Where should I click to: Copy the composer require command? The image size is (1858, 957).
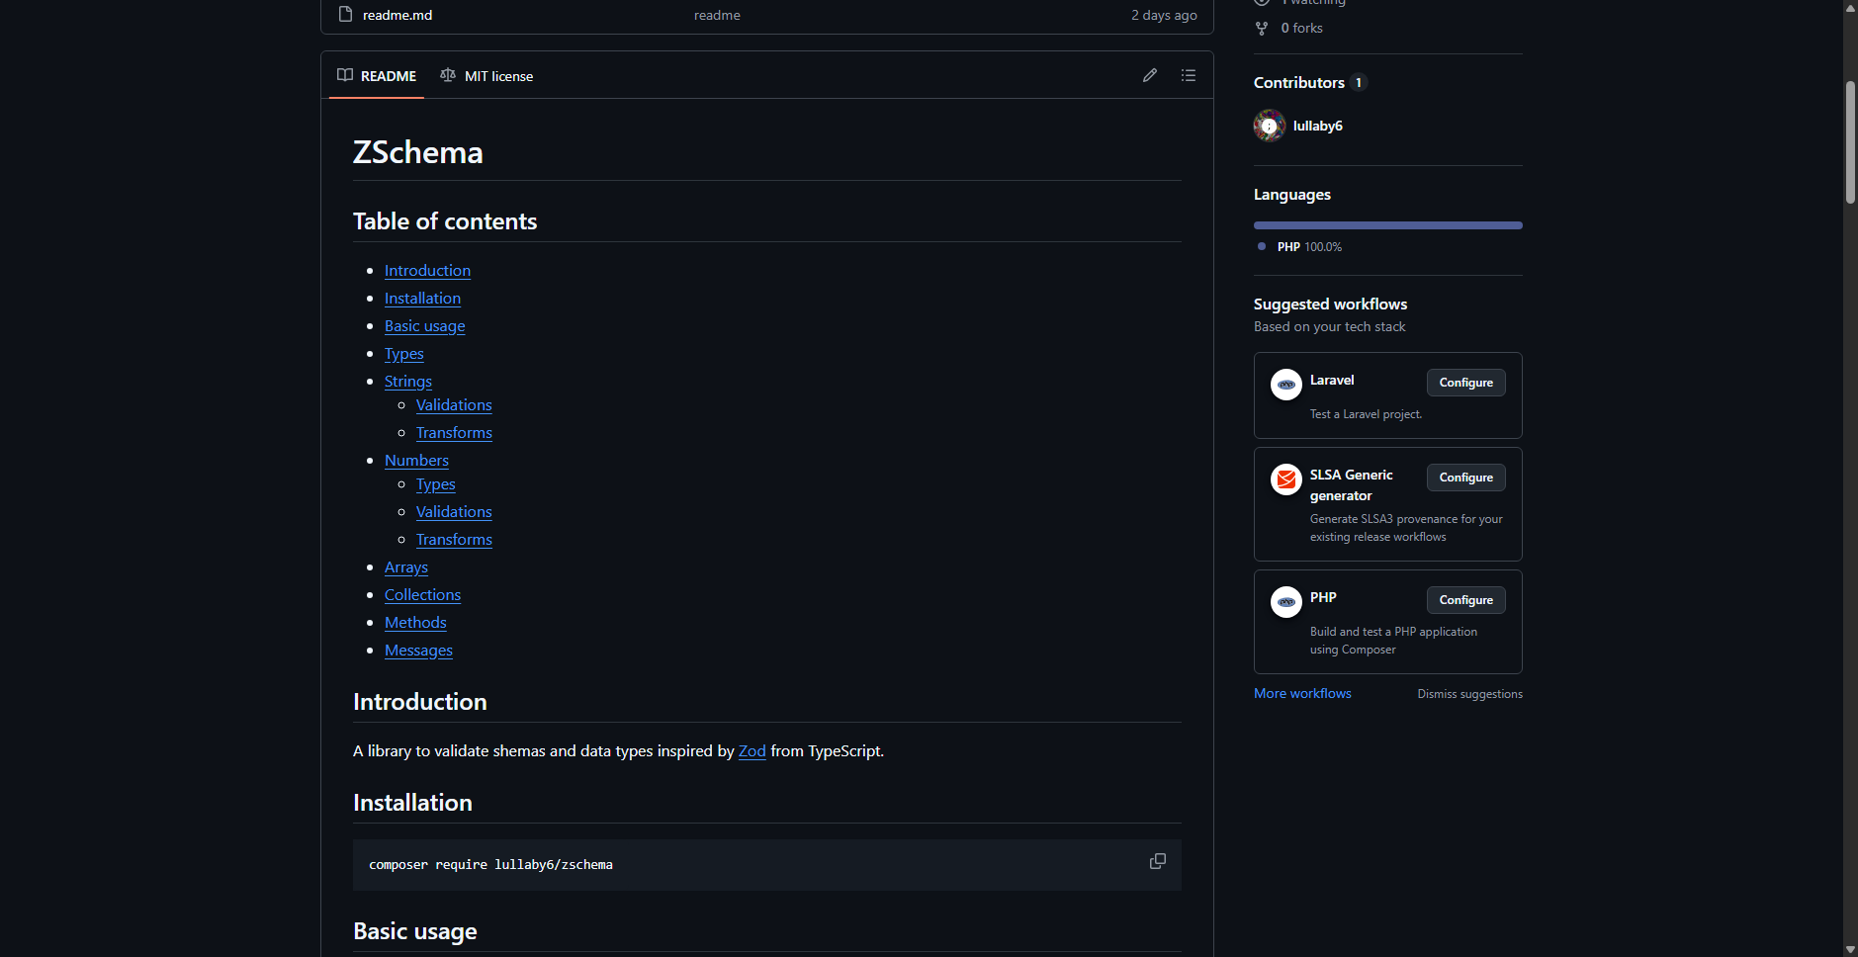1158,861
